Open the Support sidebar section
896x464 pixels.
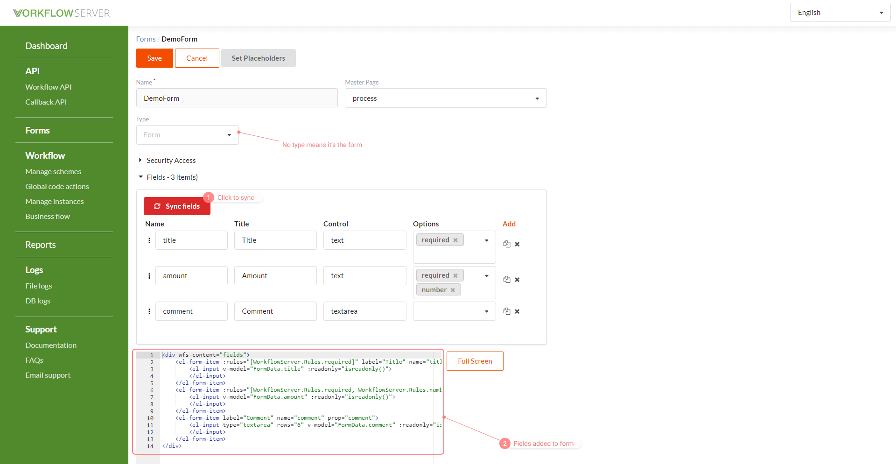[x=41, y=329]
